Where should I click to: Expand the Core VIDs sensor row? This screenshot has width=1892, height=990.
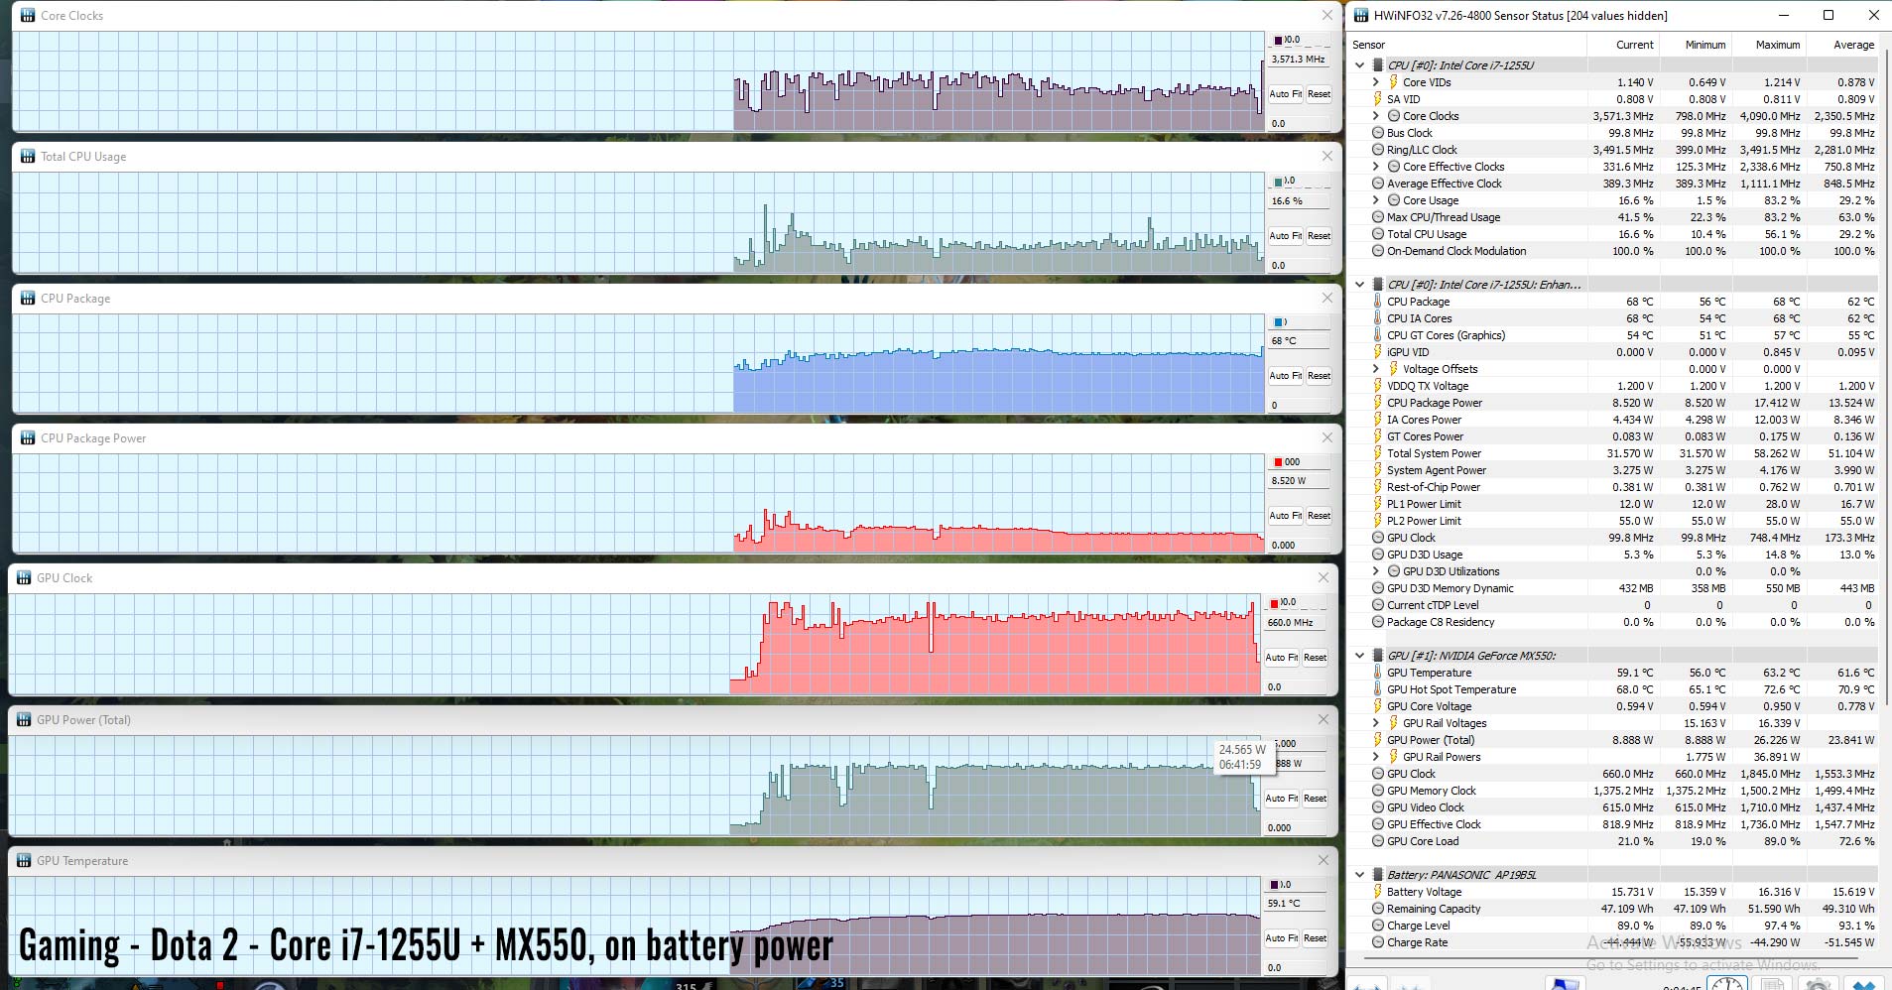(1376, 82)
